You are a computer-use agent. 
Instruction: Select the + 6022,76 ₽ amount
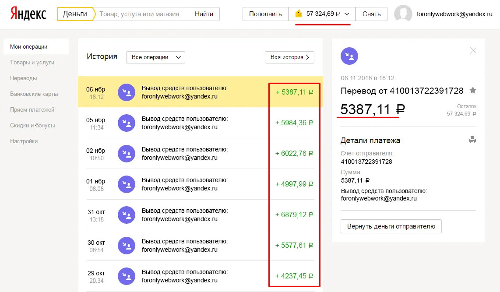pos(294,153)
